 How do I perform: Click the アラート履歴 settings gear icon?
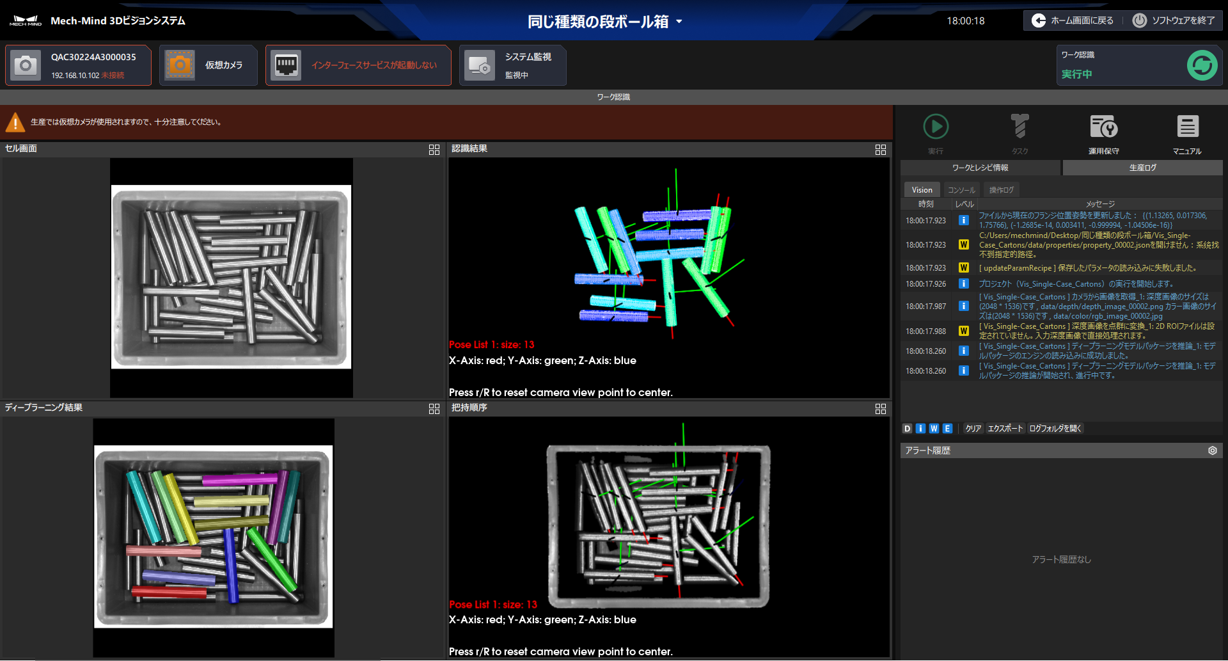click(1213, 450)
